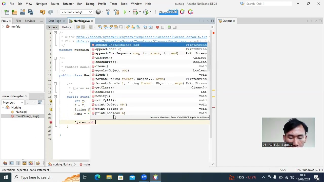Toggle highlight search in editor toolbar

[116, 27]
